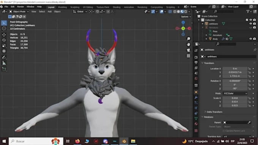This screenshot has width=258, height=145.
Task: Open Firefox from the Windows taskbar
Action: tap(77, 141)
